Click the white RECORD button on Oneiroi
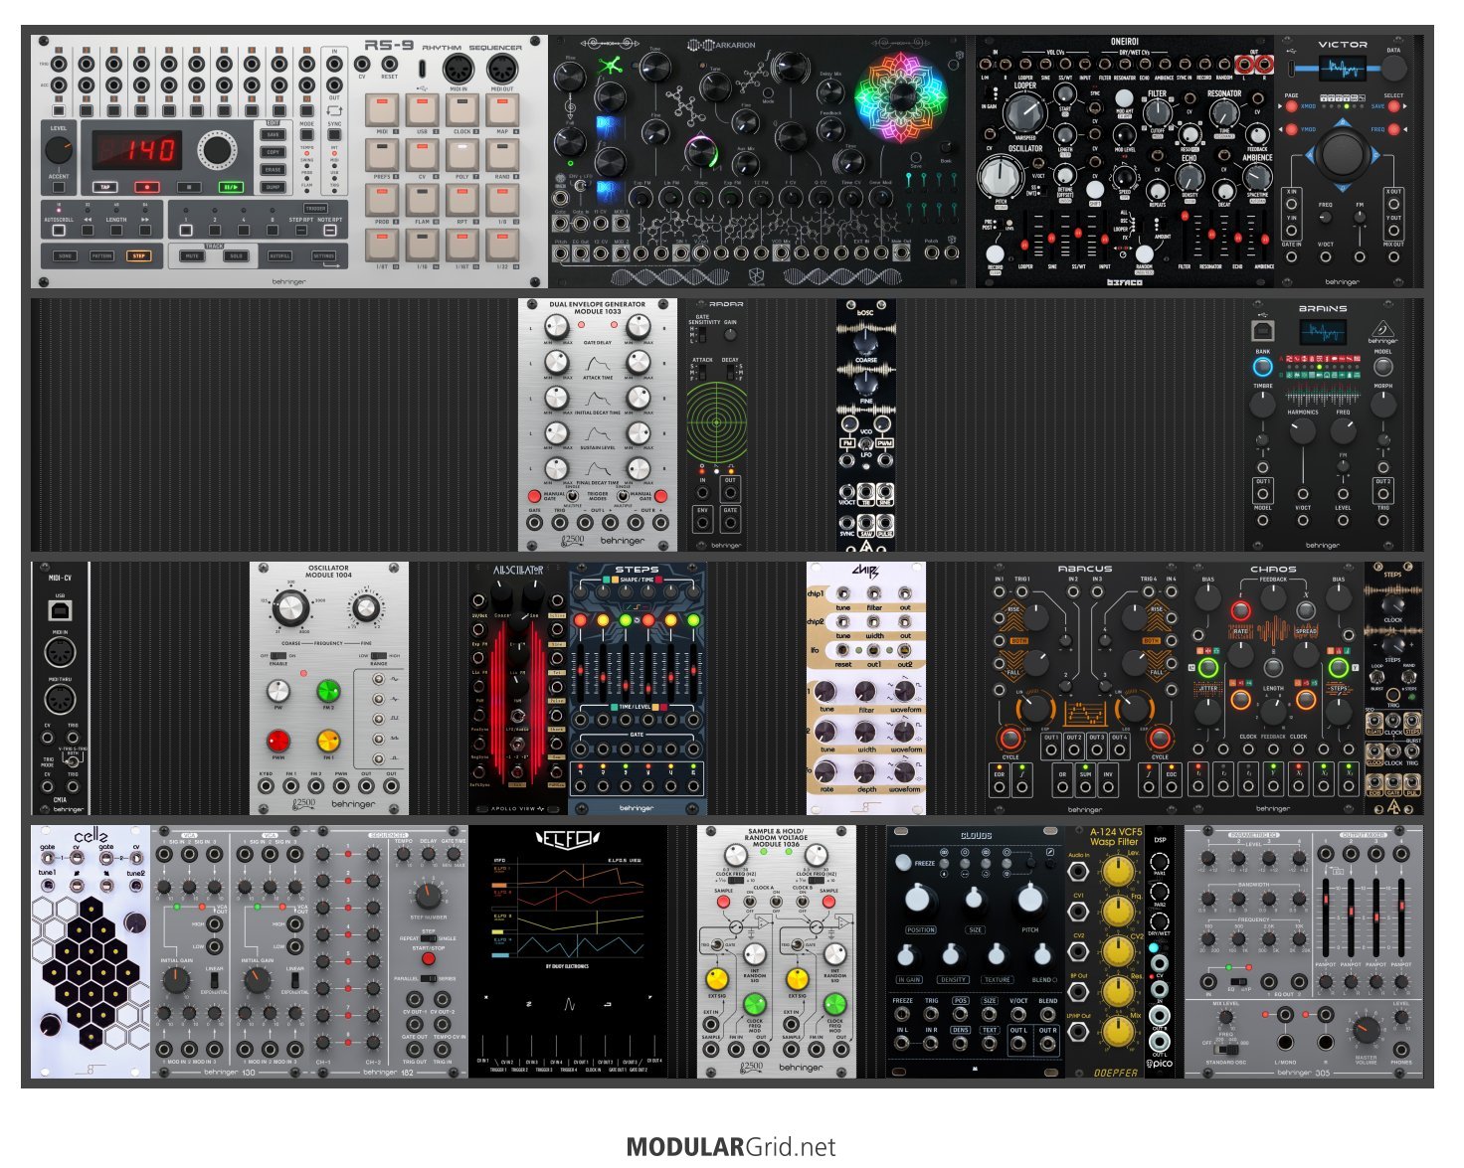 (x=995, y=252)
